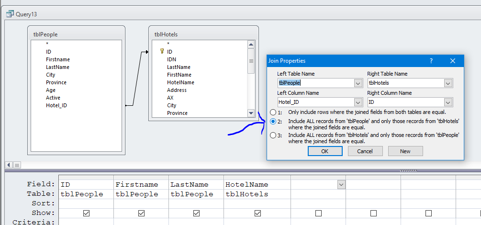This screenshot has height=225, width=481.
Task: Check Show box in the first empty column
Action: click(x=318, y=213)
